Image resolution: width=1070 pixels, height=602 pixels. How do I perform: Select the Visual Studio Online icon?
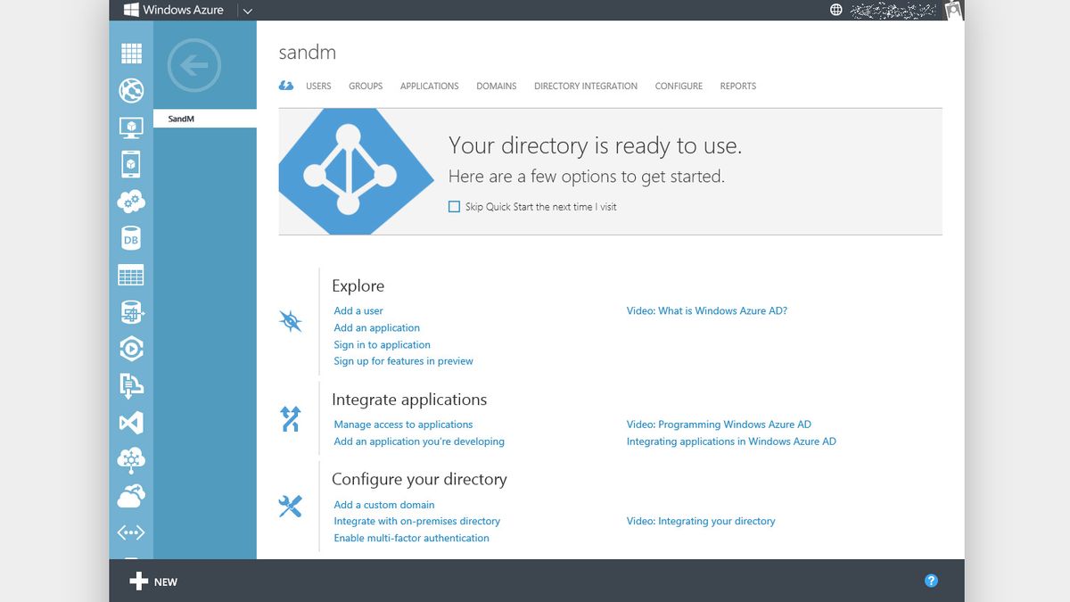[131, 422]
